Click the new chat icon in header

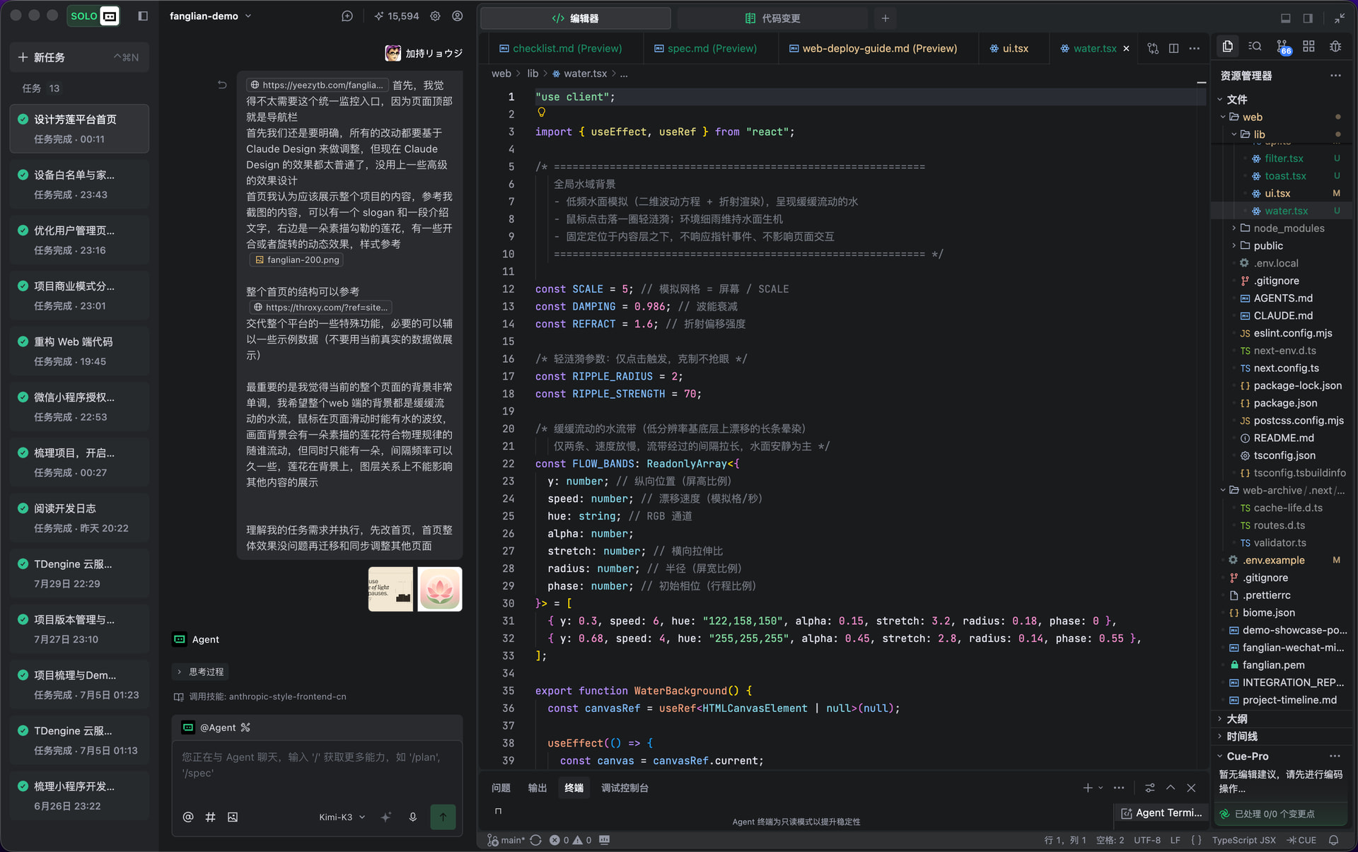pyautogui.click(x=347, y=16)
